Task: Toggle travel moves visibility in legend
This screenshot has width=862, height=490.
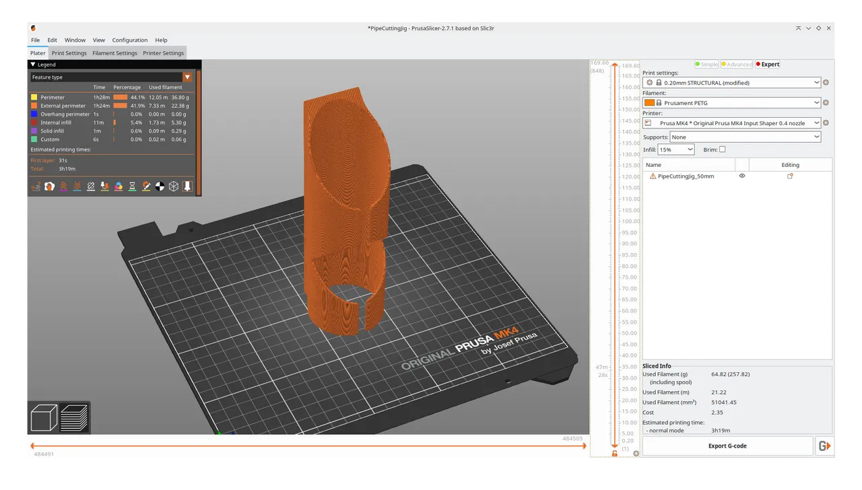Action: click(x=36, y=186)
